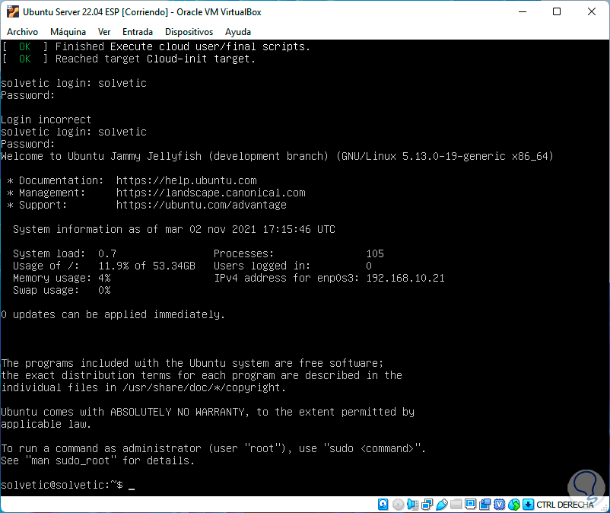Click 'Usage of /: 11.9% of 53.34GB'
Screen dimensions: 610x513
[x=104, y=266]
